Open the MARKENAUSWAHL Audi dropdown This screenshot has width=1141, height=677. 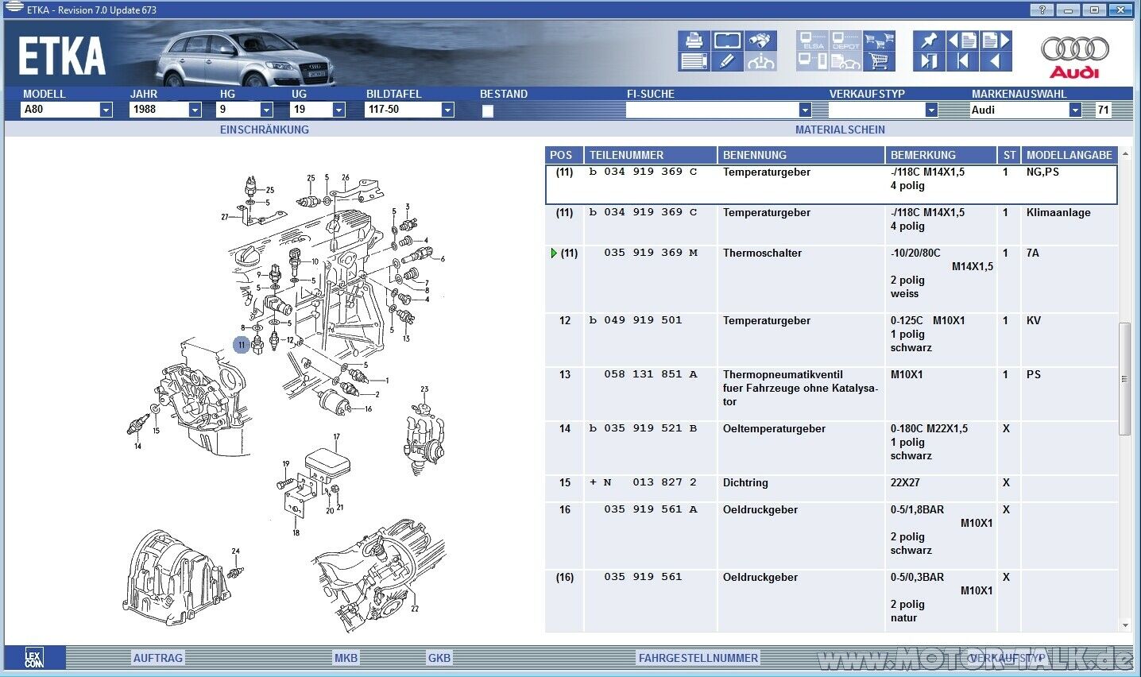pyautogui.click(x=1075, y=110)
